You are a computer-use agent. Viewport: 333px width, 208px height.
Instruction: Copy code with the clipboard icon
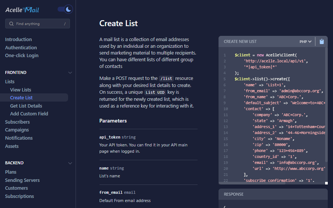pyautogui.click(x=322, y=41)
